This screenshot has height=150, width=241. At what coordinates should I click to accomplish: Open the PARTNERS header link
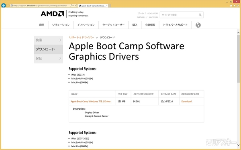pos(141,17)
